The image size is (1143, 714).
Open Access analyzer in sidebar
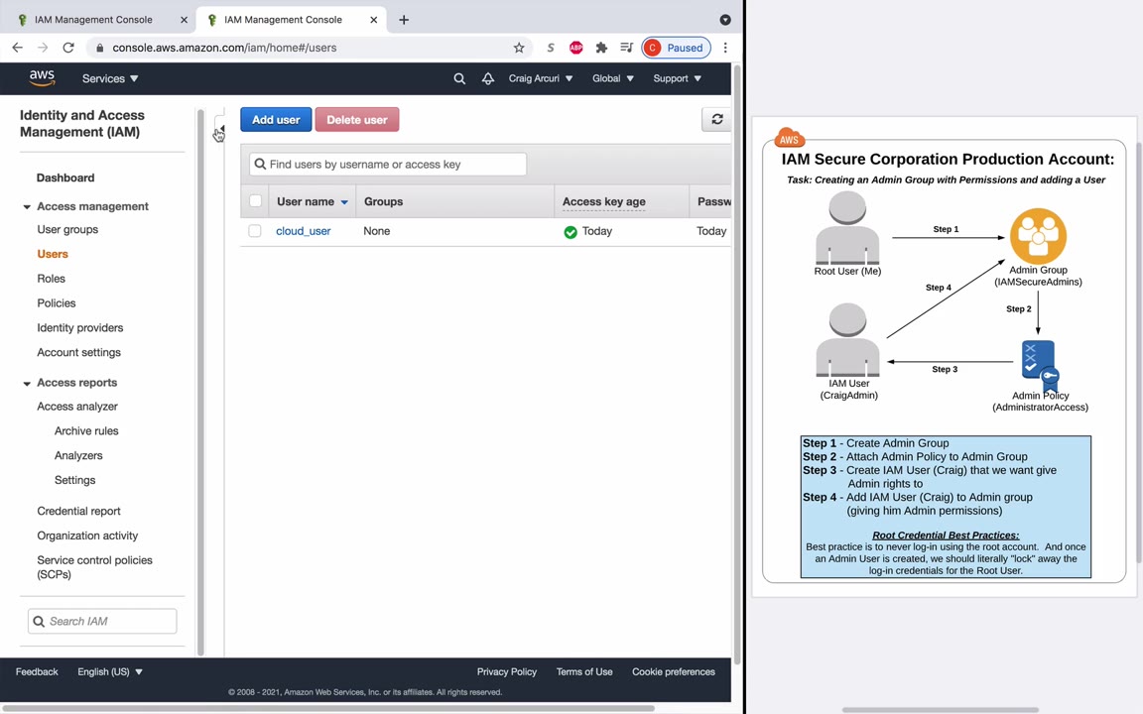[x=77, y=407]
